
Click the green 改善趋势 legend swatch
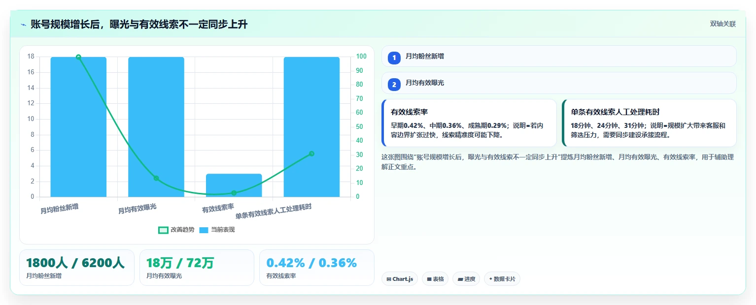pyautogui.click(x=163, y=230)
